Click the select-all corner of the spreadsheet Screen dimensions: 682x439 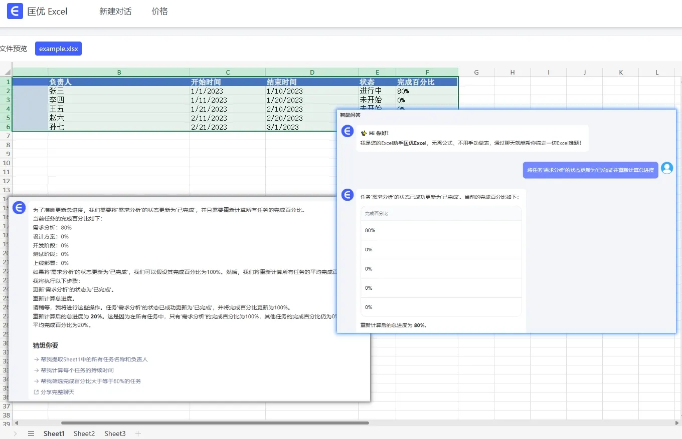(x=6, y=72)
